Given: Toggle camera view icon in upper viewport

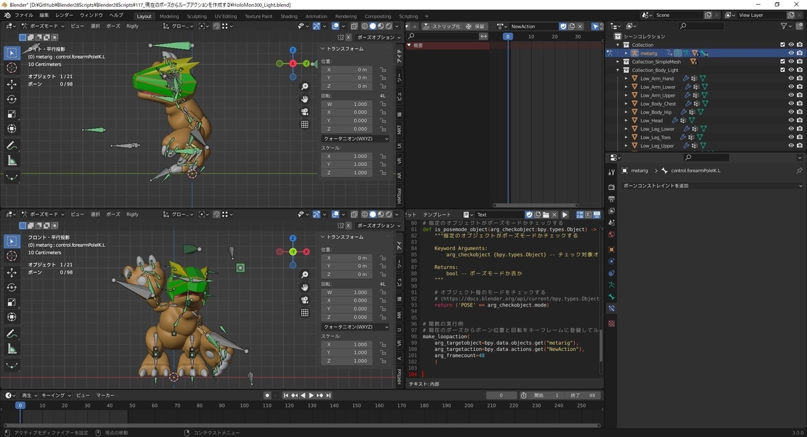Looking at the screenshot, I should point(305,112).
